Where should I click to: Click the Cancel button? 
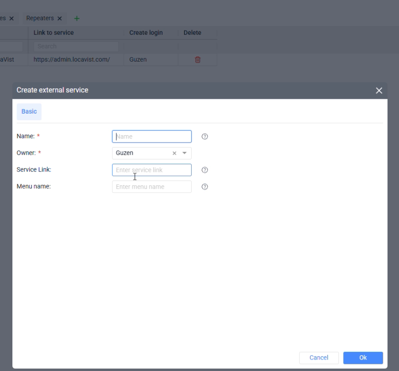pos(319,358)
